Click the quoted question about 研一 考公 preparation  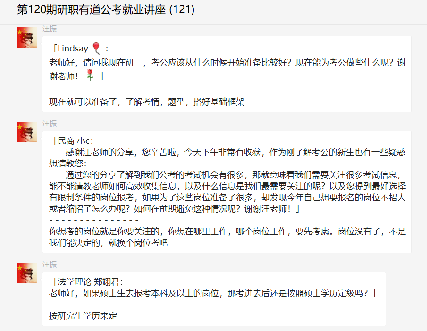(x=226, y=63)
